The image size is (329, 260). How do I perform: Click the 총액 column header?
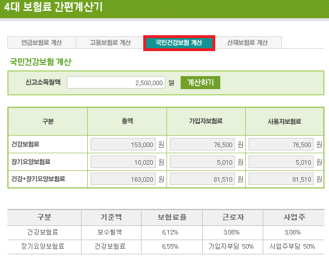tap(127, 121)
